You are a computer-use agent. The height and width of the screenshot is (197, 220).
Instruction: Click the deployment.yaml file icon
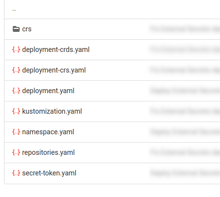point(16,91)
